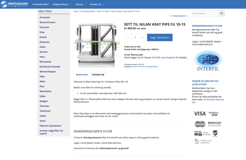Screen dimensions: 246x160
Task: Click the MasterCard SecureCode logo
Action: click(215, 124)
